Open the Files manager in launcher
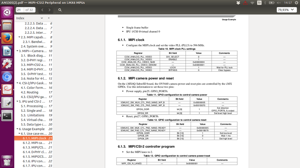 (x=7, y=25)
